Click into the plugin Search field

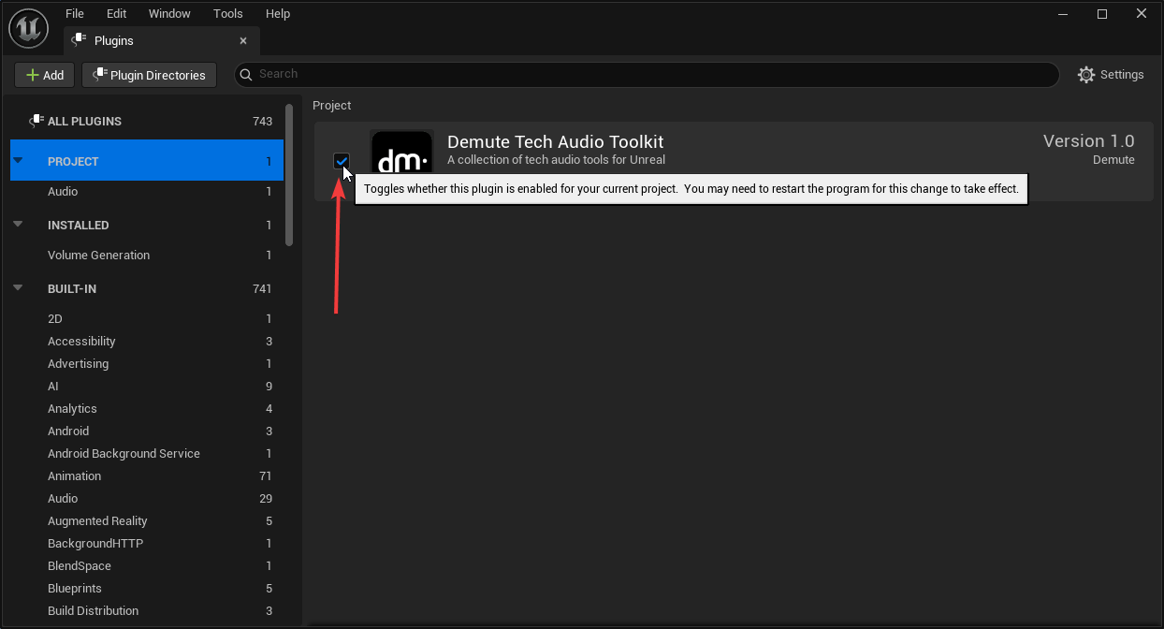[x=646, y=75]
